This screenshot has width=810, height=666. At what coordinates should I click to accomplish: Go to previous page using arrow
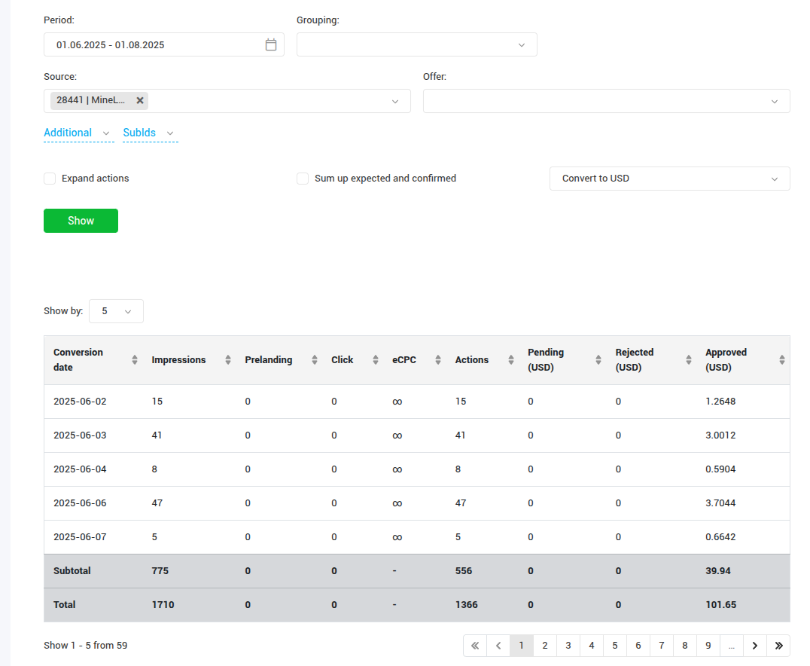click(498, 646)
